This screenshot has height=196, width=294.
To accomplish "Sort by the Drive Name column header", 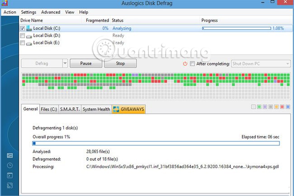I will pos(51,20).
